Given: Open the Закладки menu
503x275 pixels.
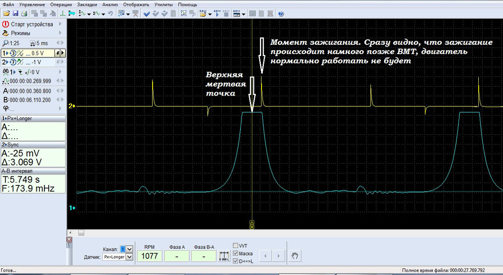Looking at the screenshot, I should [x=87, y=4].
